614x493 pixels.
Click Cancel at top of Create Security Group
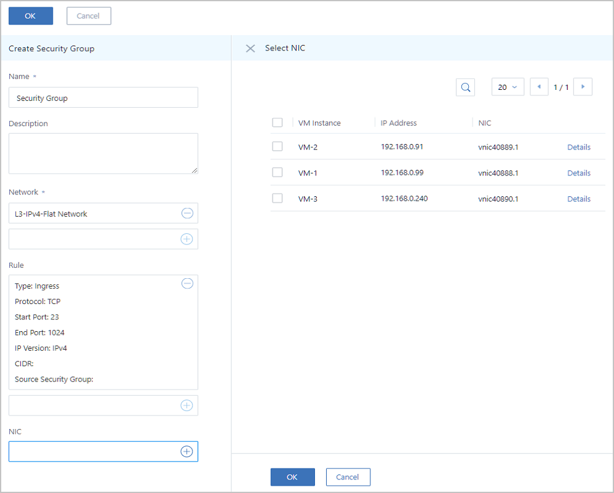(x=89, y=16)
